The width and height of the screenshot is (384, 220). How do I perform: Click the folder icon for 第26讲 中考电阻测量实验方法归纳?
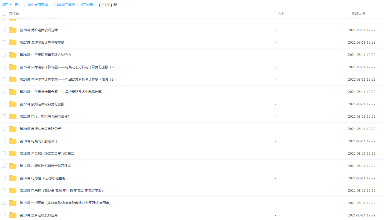(x=13, y=55)
